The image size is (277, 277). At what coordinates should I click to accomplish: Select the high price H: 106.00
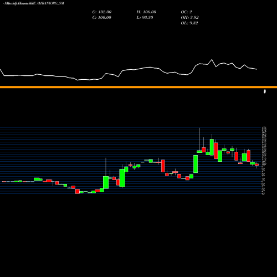[146, 12]
